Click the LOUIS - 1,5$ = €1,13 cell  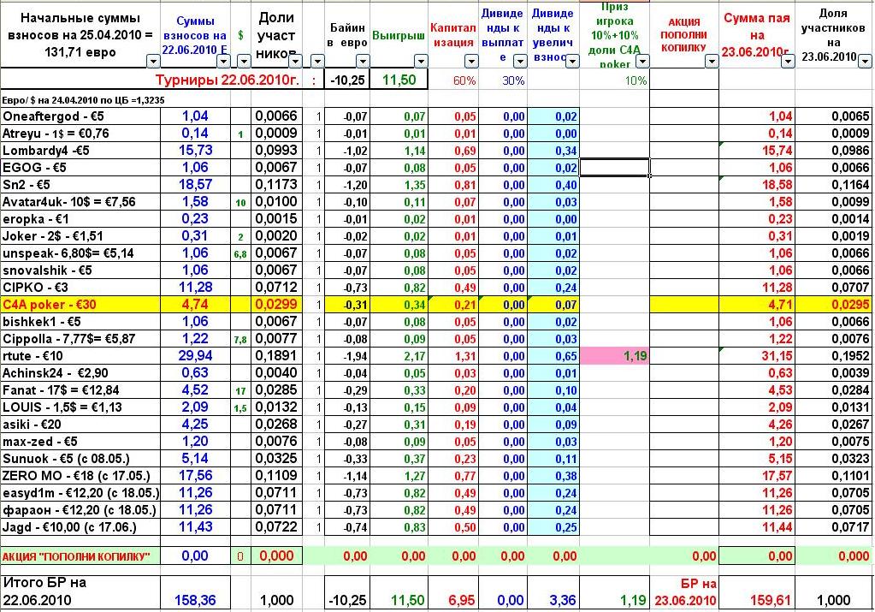[80, 407]
